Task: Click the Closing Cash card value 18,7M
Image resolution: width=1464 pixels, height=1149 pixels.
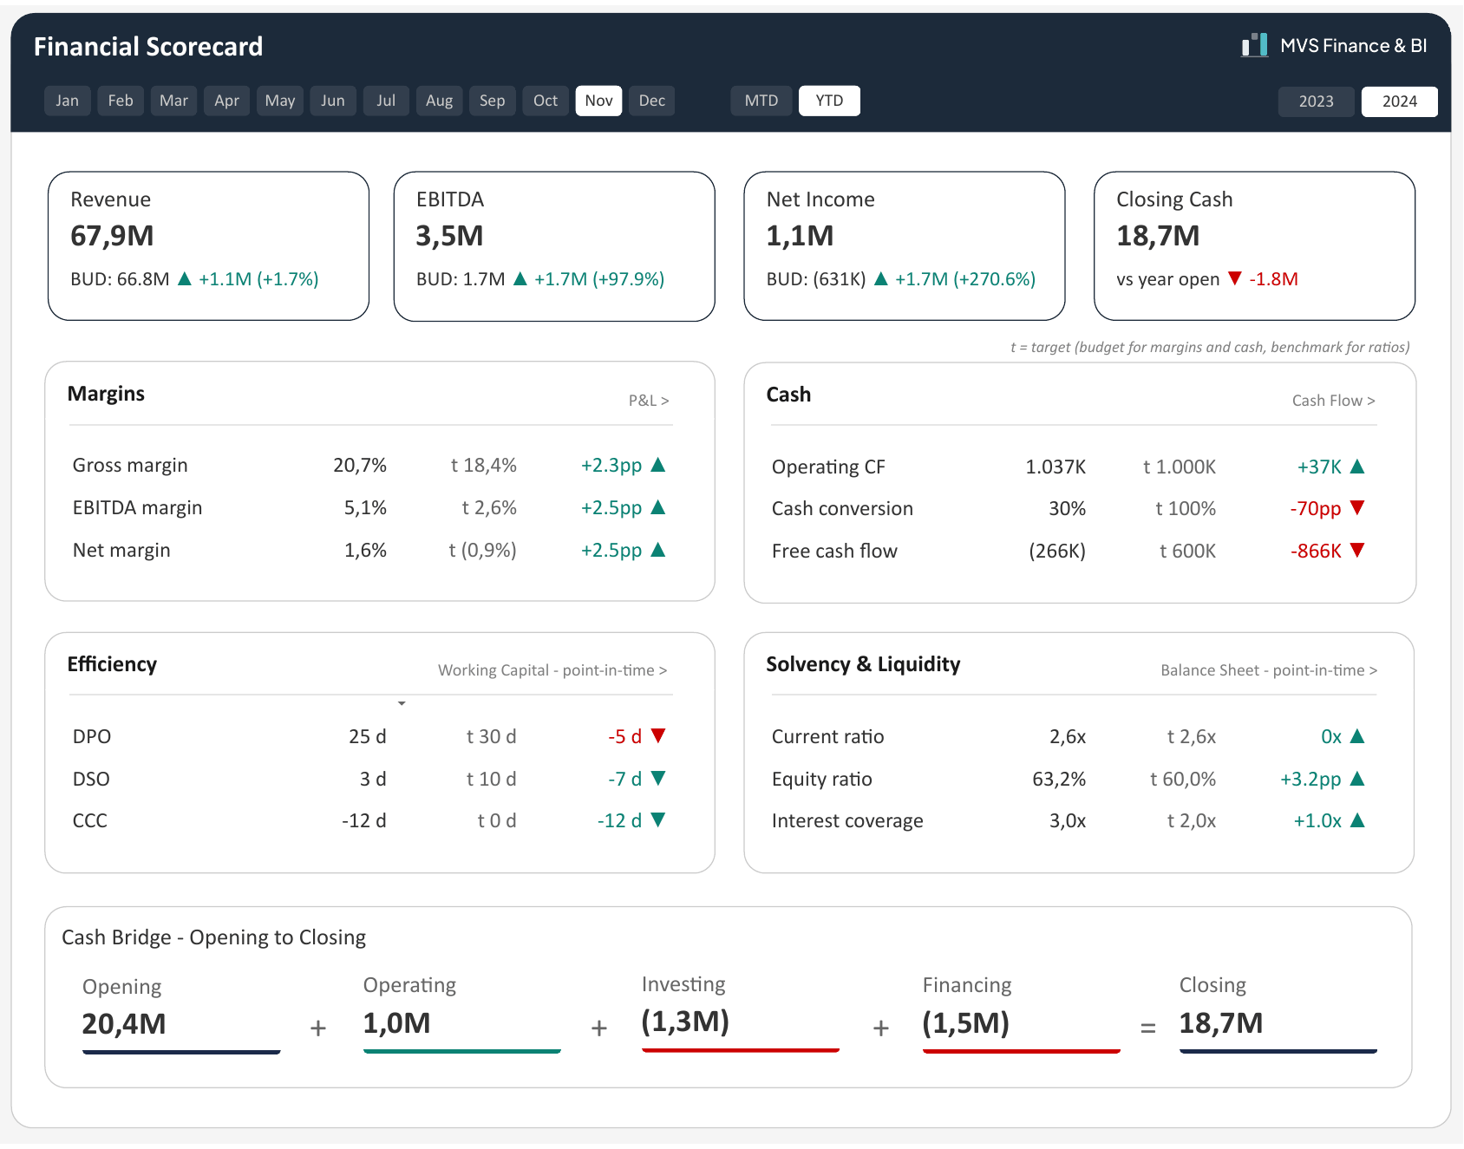Action: [1159, 236]
